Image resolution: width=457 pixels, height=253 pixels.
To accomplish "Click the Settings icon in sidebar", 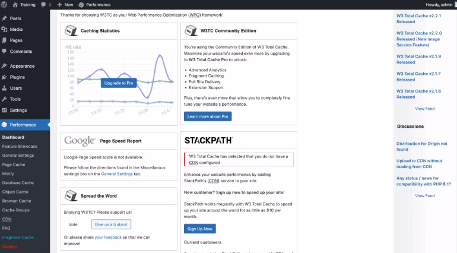I will (5, 110).
